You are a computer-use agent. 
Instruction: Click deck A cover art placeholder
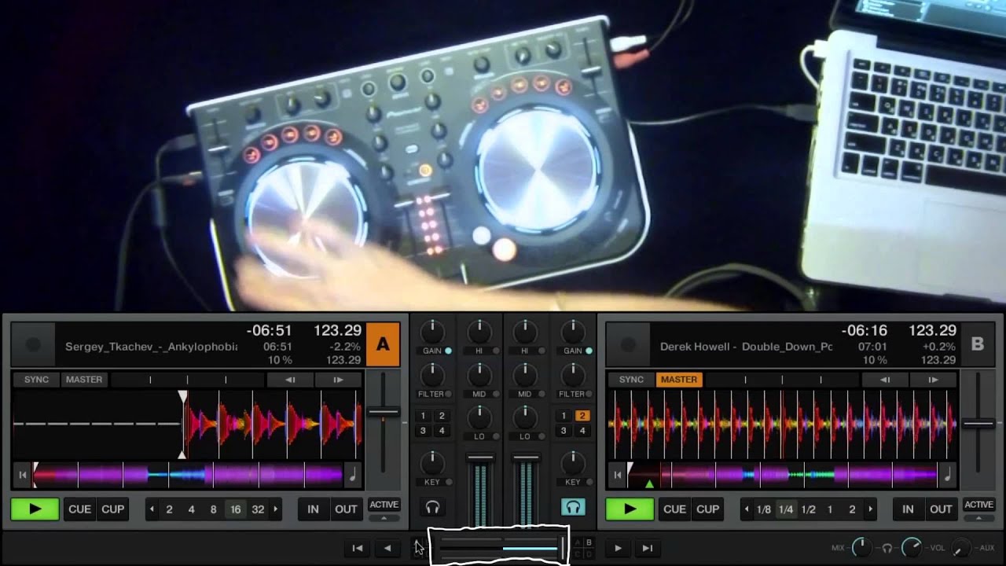click(33, 344)
